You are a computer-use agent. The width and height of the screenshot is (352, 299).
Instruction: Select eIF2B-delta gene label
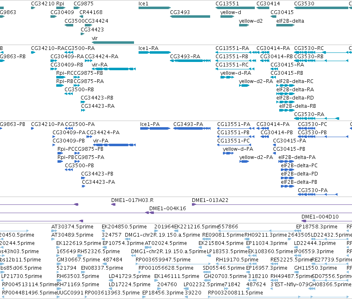click(x=290, y=21)
